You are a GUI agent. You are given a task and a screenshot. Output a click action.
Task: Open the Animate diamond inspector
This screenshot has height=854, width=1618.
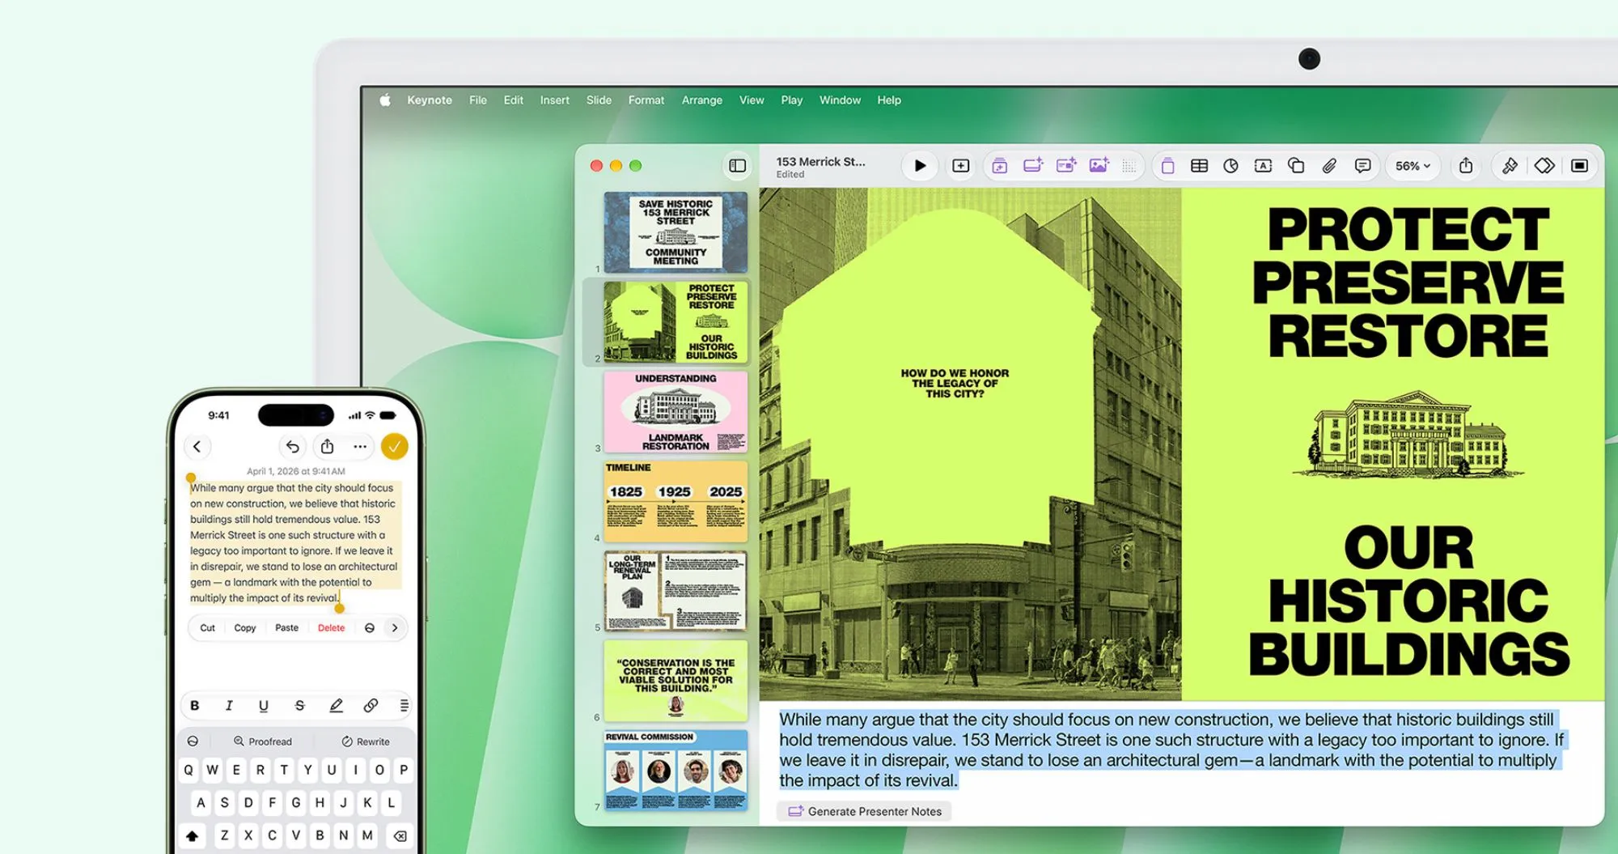coord(1544,166)
